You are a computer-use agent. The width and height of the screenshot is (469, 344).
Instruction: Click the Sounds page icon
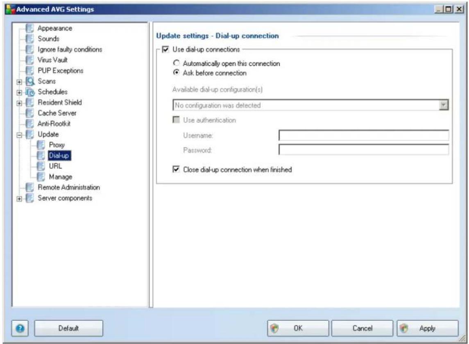[29, 39]
